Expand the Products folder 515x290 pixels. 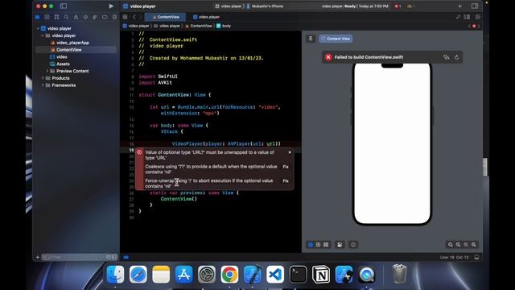(43, 78)
